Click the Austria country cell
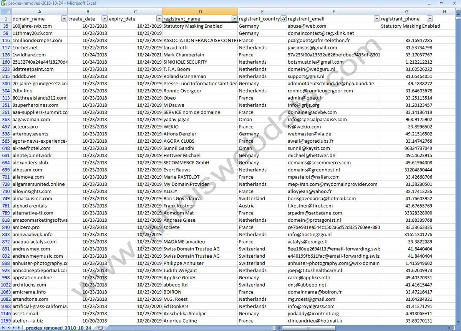Screen dimensions: 461x331 point(262,206)
